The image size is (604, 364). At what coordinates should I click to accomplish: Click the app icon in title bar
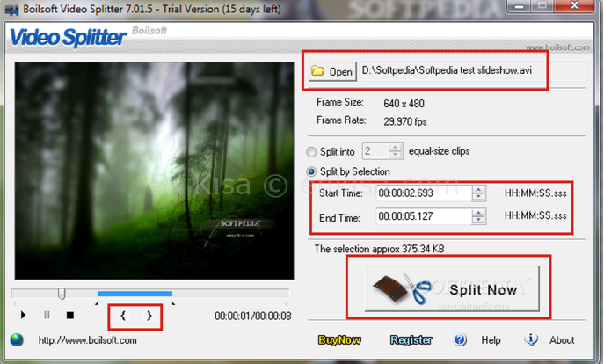(x=12, y=10)
